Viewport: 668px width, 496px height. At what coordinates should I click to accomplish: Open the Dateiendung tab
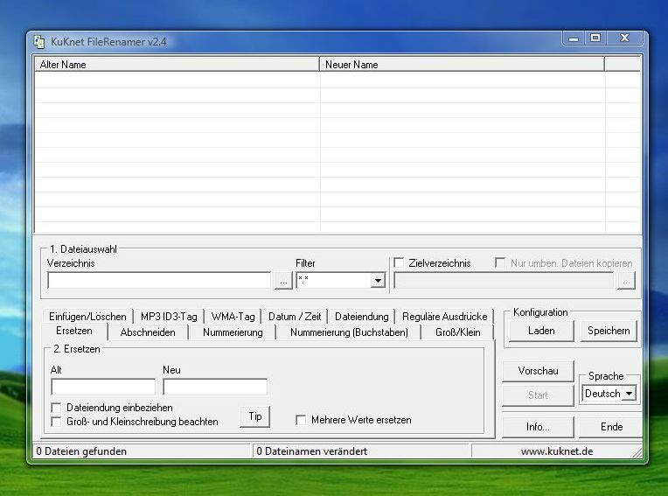[362, 317]
